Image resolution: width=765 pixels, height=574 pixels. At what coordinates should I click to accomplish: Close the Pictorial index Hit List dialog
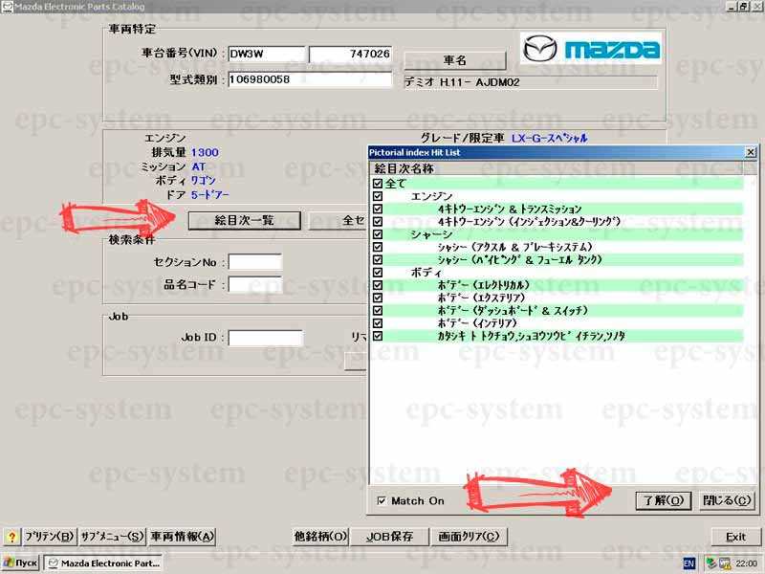(751, 152)
